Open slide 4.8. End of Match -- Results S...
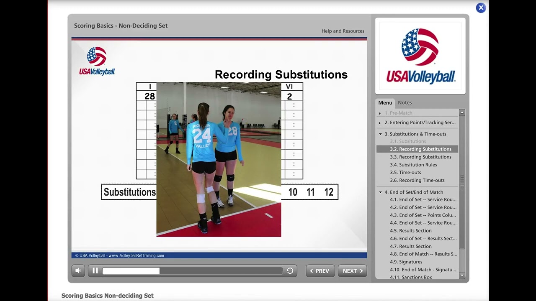 [x=423, y=254]
